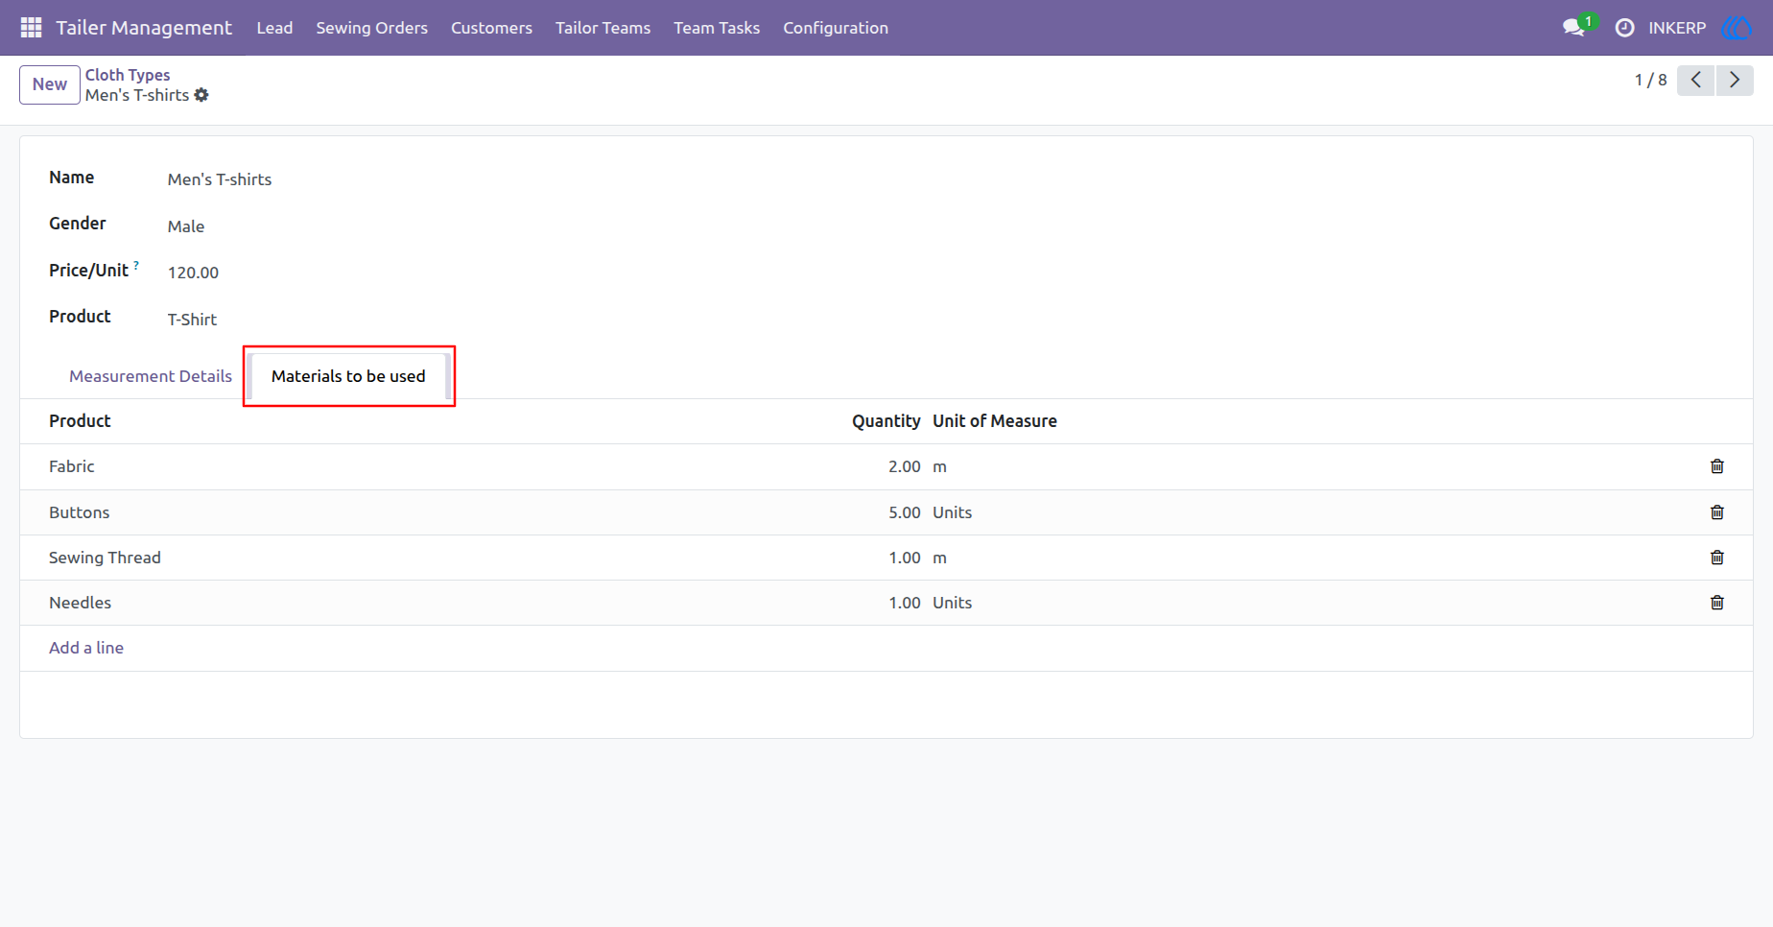
Task: Go back to Cloth Types breadcrumb
Action: pyautogui.click(x=128, y=75)
